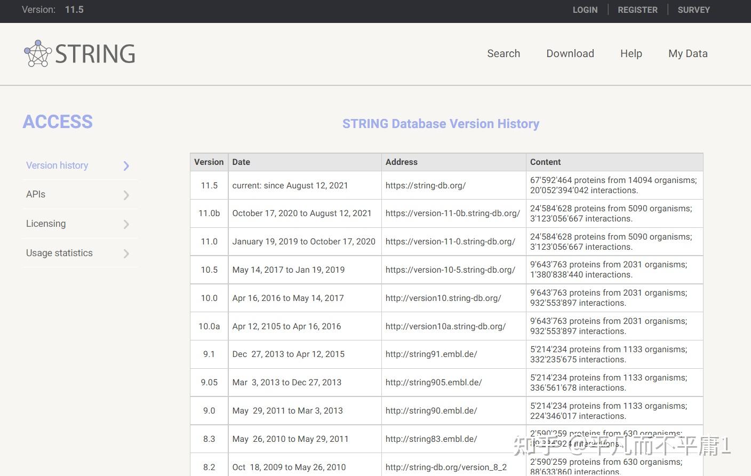Select Version history in sidebar
This screenshot has height=476, width=751.
click(x=57, y=165)
